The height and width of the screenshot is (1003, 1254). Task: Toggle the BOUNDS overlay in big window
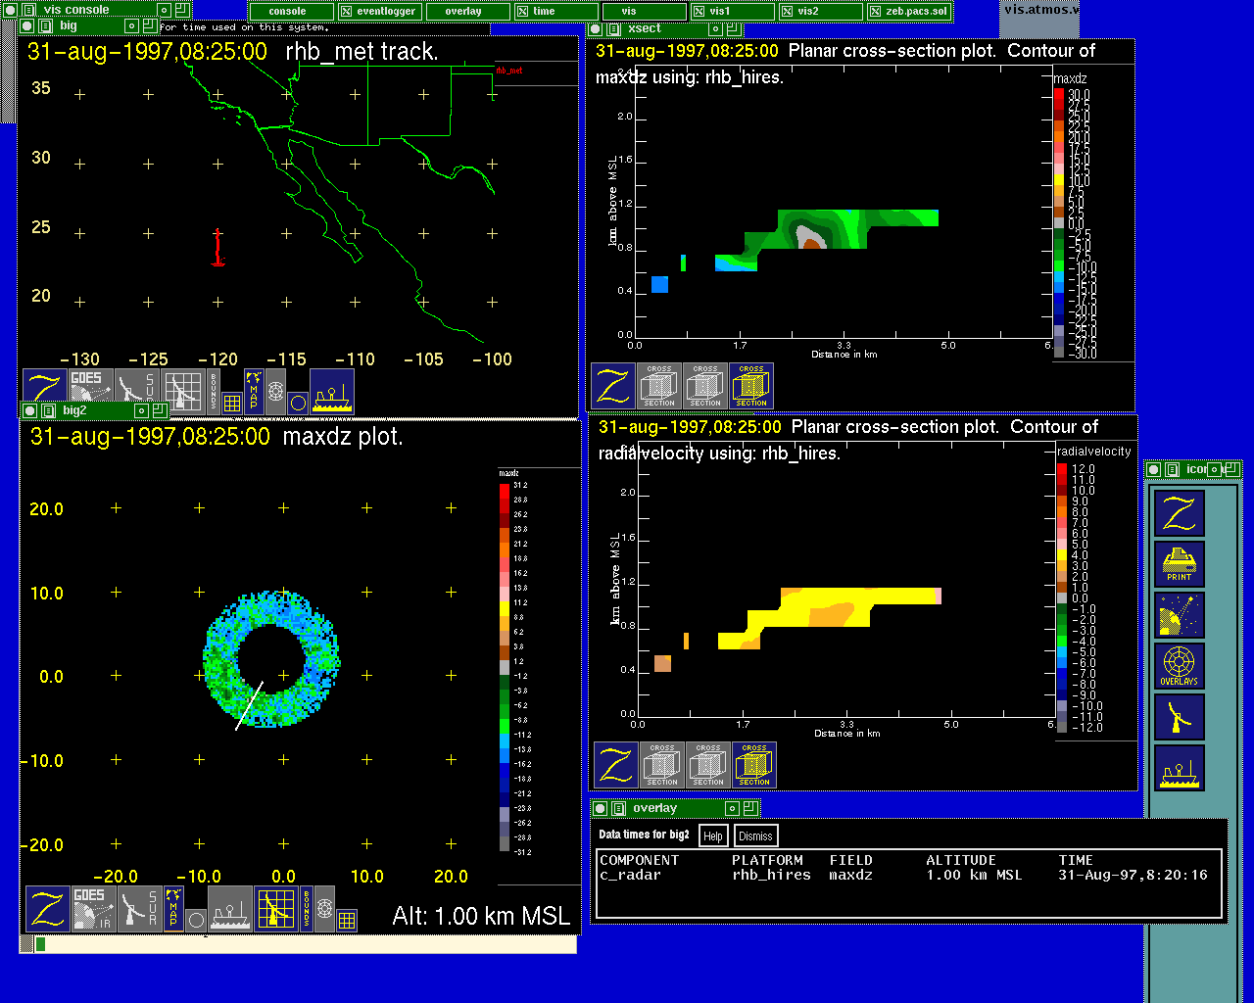coord(214,390)
